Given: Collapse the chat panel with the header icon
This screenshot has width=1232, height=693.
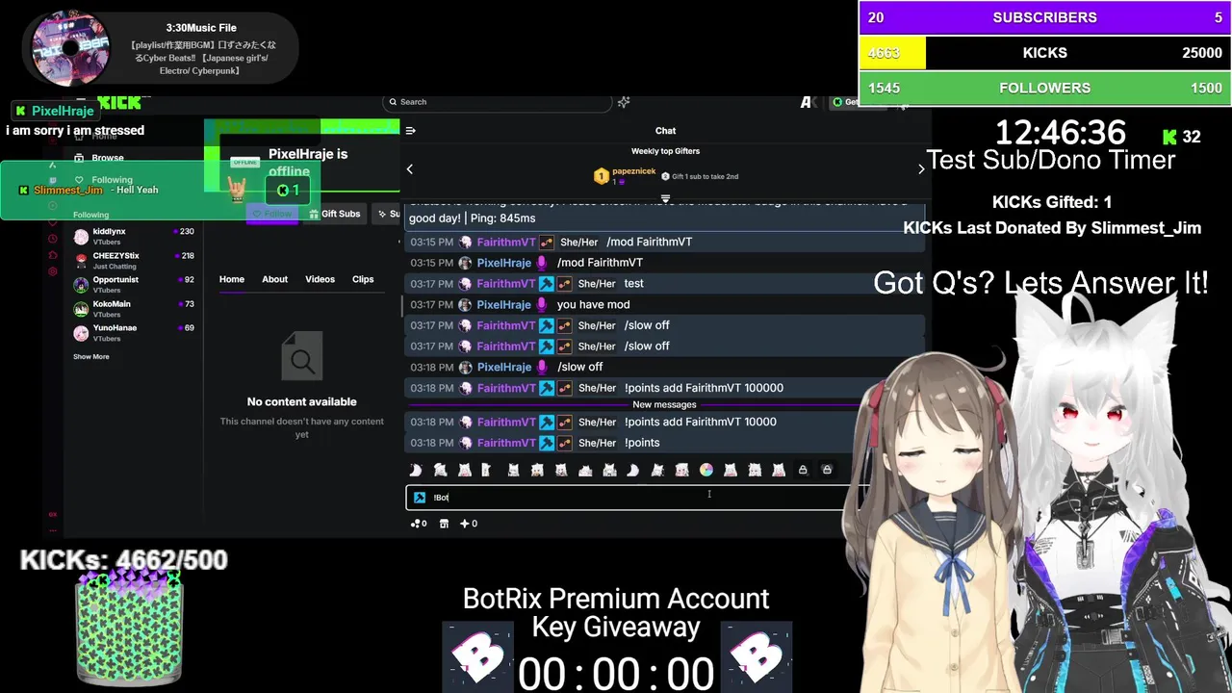Looking at the screenshot, I should click(x=411, y=131).
